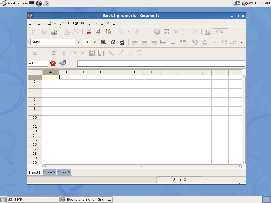The image size is (271, 203).
Task: Open Print Preview icon
Action: click(76, 32)
